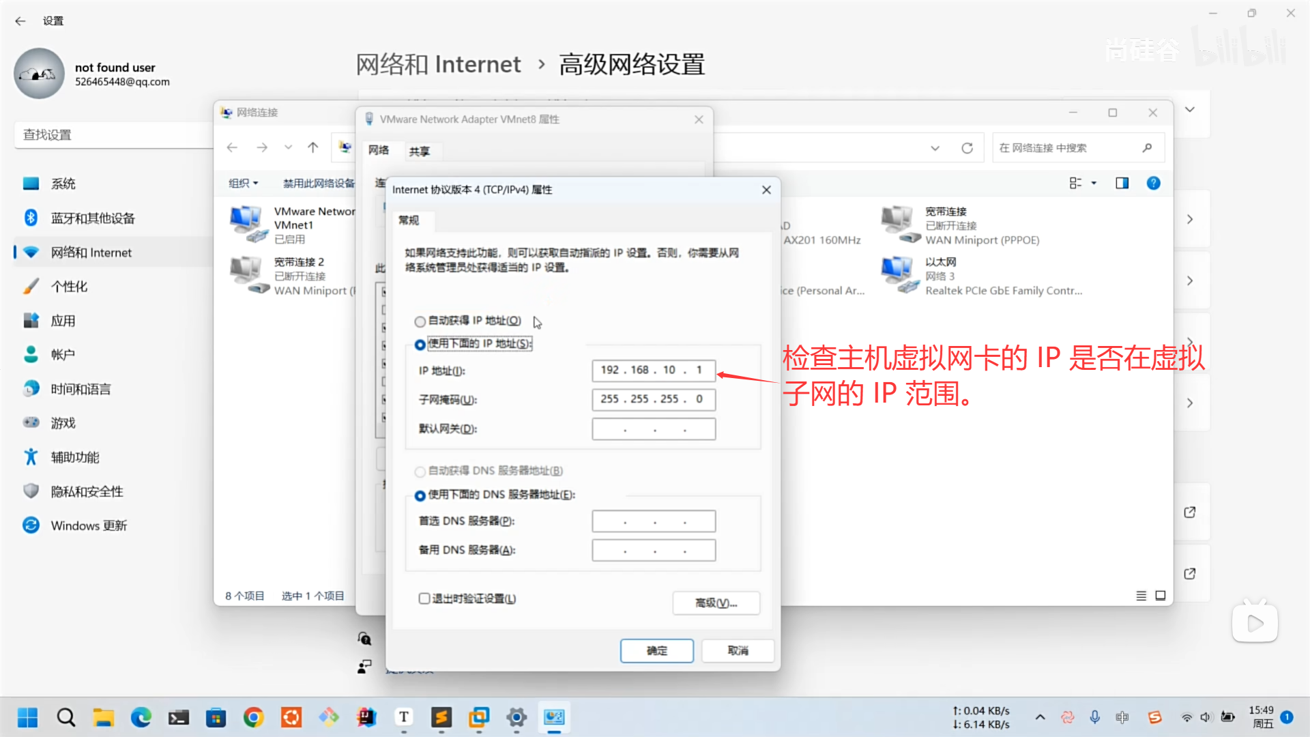The height and width of the screenshot is (737, 1310).
Task: Select 使用下面的 DNS 服务器地址 radio button
Action: pyautogui.click(x=420, y=495)
